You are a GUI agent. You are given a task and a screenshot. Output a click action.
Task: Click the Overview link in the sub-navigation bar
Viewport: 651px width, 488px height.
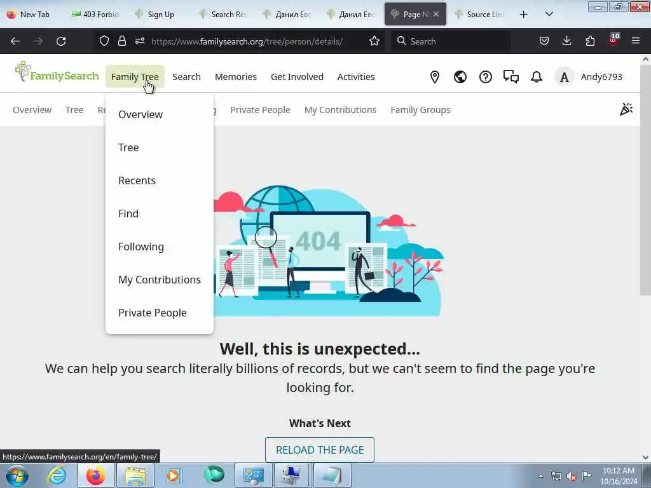[32, 110]
